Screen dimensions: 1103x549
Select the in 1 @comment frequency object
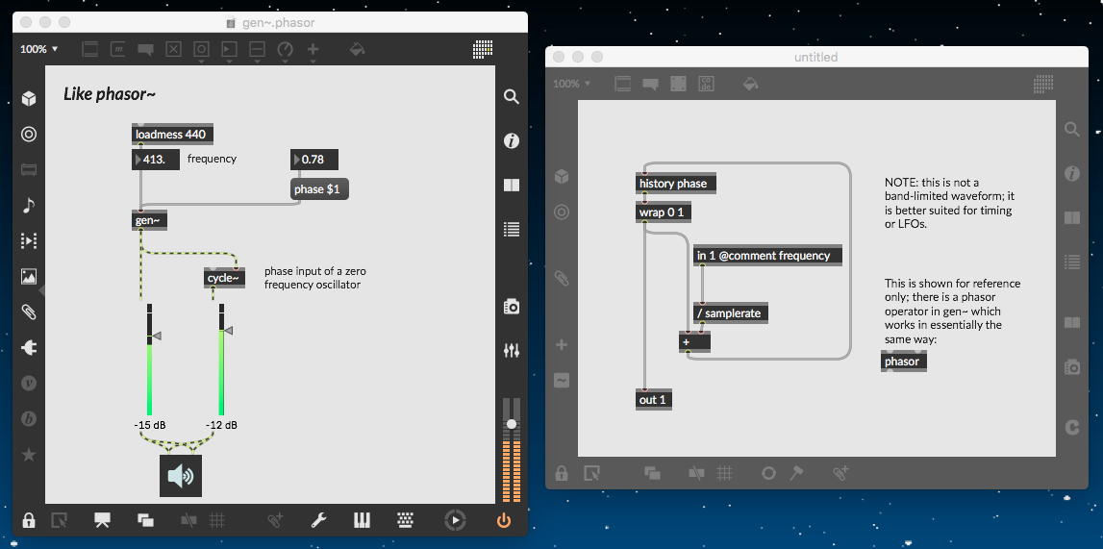pos(767,255)
